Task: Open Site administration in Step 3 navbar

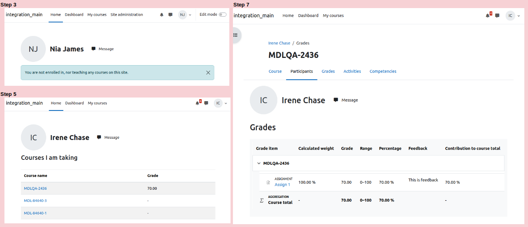Action: click(127, 15)
